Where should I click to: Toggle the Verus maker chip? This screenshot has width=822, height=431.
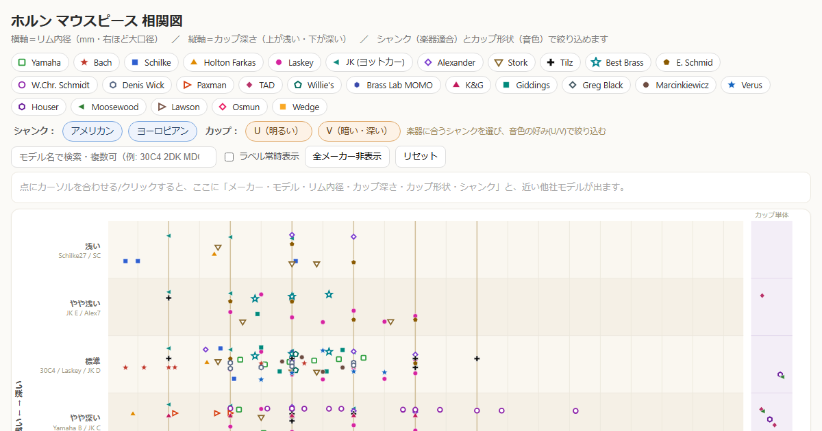pos(745,85)
